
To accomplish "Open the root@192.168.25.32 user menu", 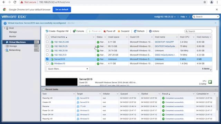I will (x=165, y=17).
